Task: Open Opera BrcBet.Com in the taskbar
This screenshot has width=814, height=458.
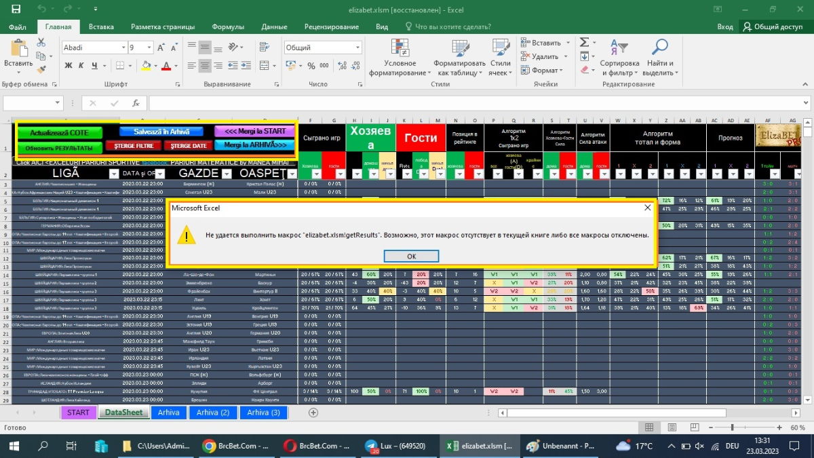Action: 317,446
